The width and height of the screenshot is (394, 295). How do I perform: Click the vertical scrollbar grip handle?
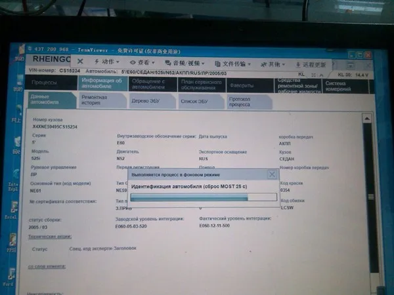[370, 197]
